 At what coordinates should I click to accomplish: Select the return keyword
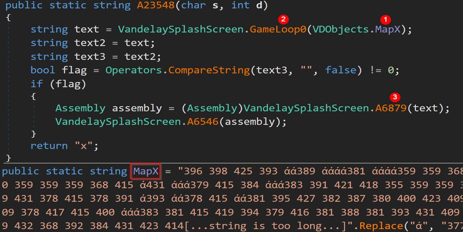[49, 146]
